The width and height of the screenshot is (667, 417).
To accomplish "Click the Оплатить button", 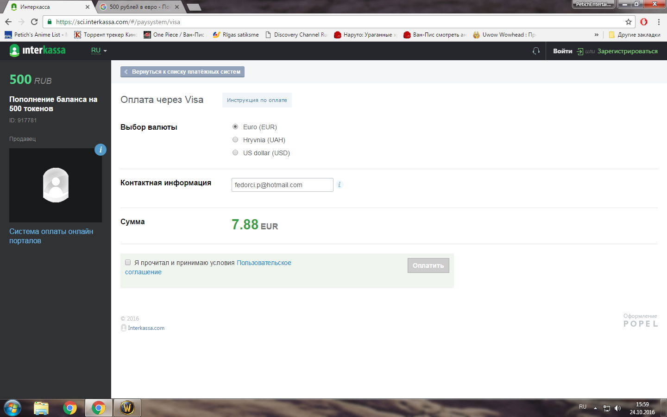I will coord(428,265).
